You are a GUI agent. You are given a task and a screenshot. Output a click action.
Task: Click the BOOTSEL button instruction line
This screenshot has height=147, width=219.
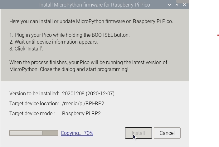pos(69,35)
